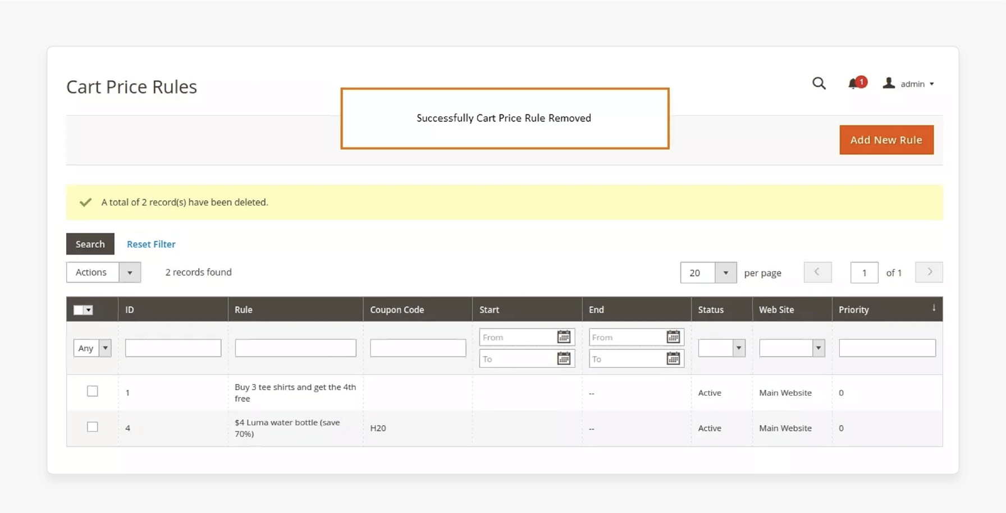This screenshot has height=513, width=1006.
Task: Click the current page number field
Action: coord(864,273)
